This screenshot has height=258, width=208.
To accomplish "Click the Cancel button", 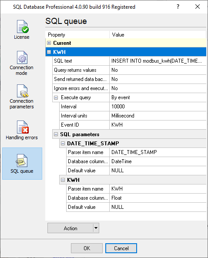I will coord(121,248).
